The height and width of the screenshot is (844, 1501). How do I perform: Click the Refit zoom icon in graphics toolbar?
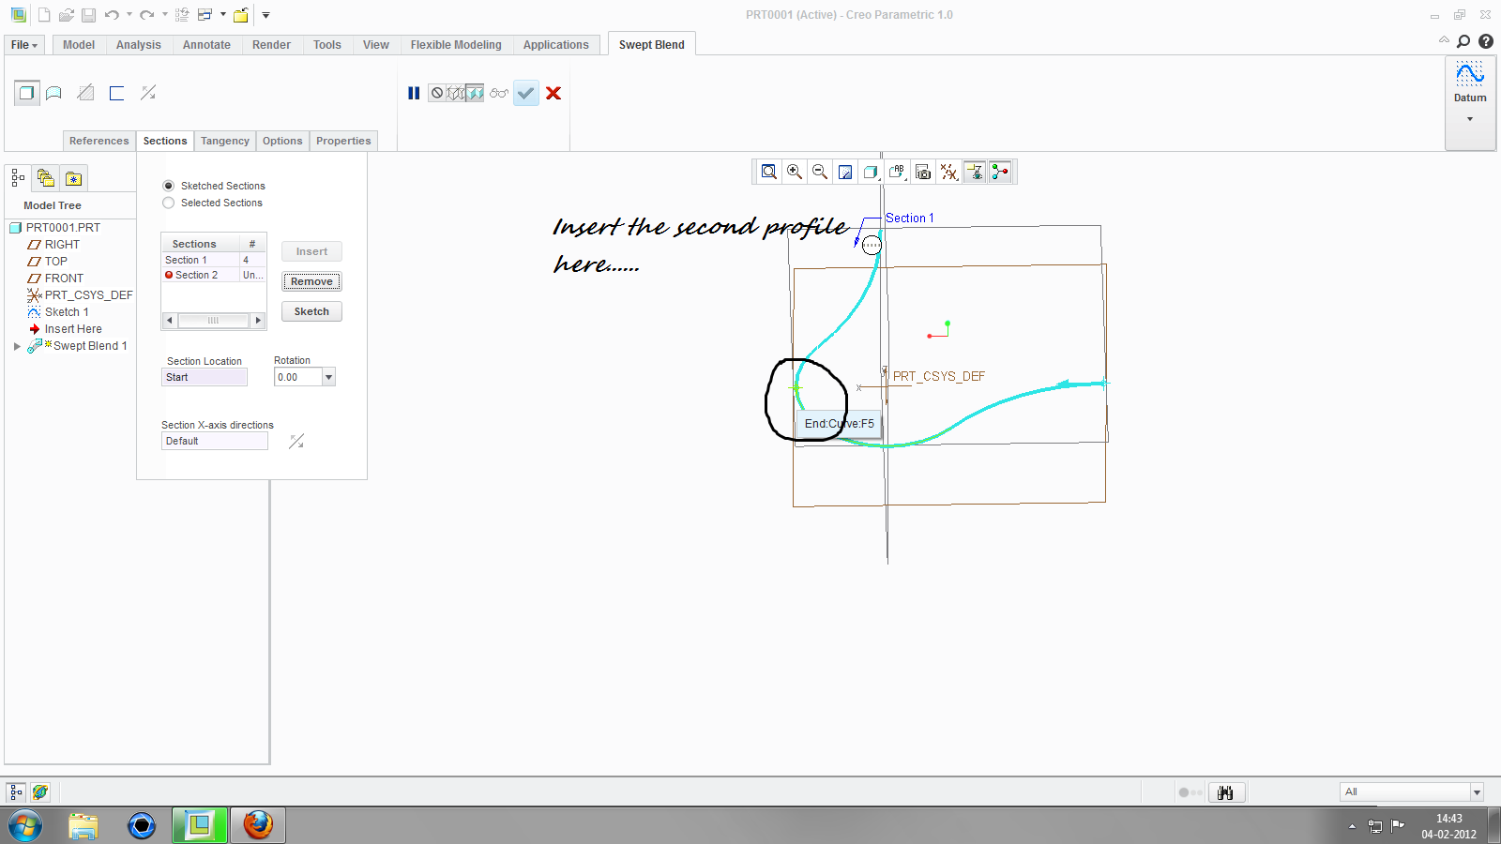point(769,172)
